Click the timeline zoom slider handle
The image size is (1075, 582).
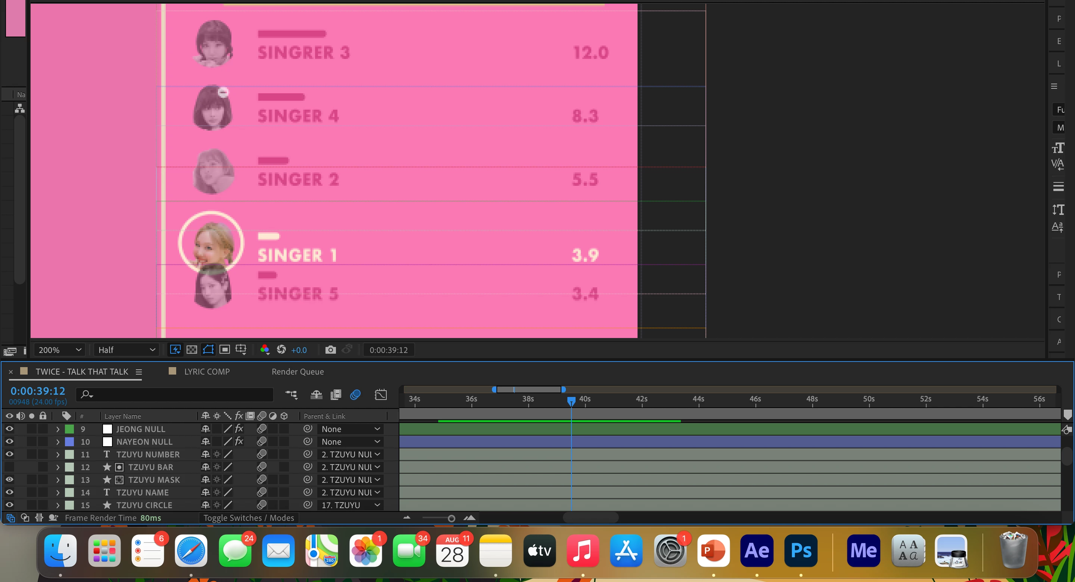[x=451, y=518]
